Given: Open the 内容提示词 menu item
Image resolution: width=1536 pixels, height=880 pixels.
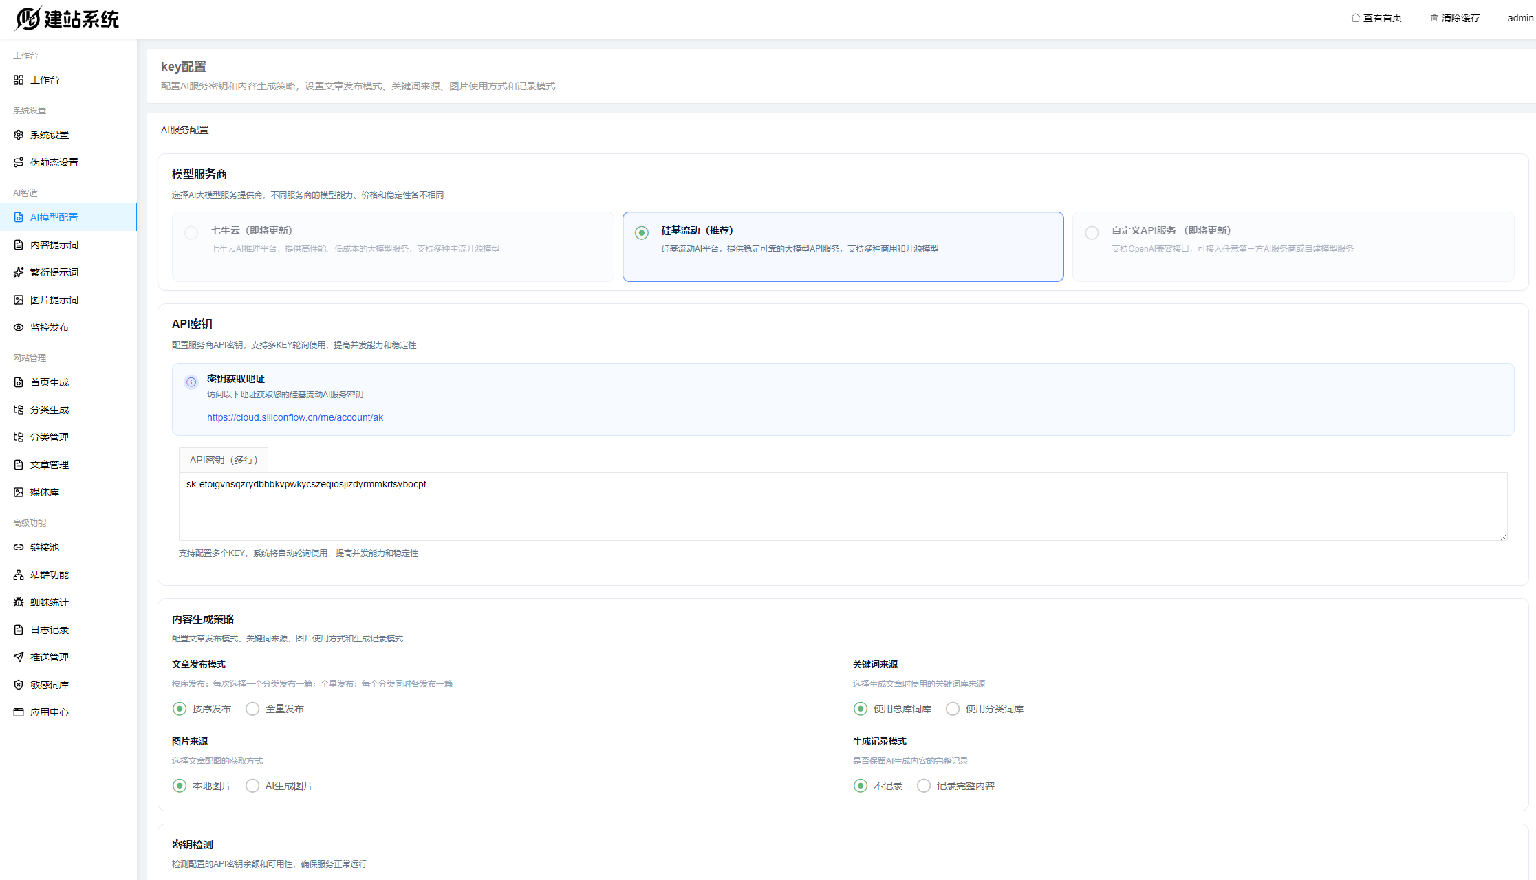Looking at the screenshot, I should (x=54, y=245).
